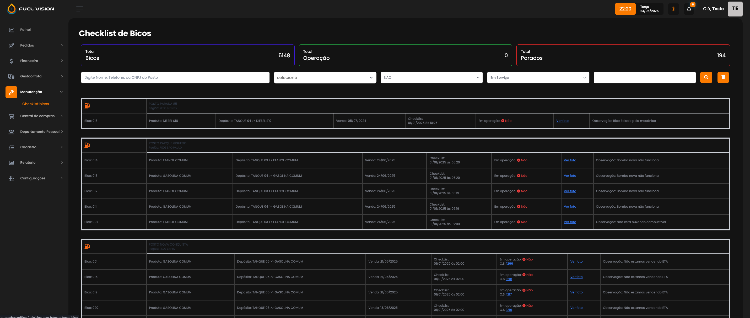This screenshot has height=318, width=750.
Task: Open the notifications bell
Action: point(689,9)
